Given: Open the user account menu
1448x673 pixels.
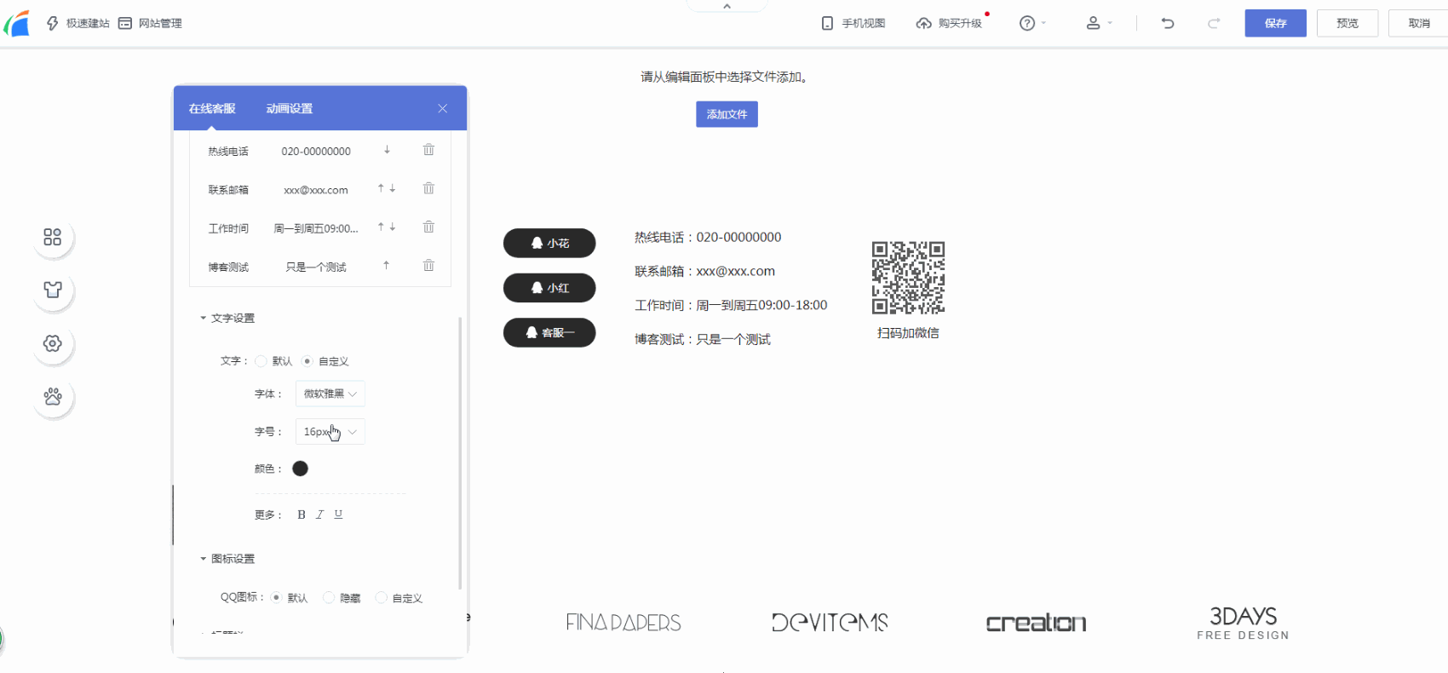Looking at the screenshot, I should 1099,23.
